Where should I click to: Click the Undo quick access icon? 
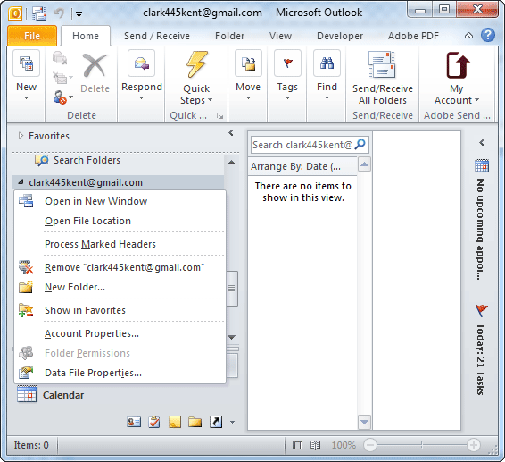coord(59,13)
